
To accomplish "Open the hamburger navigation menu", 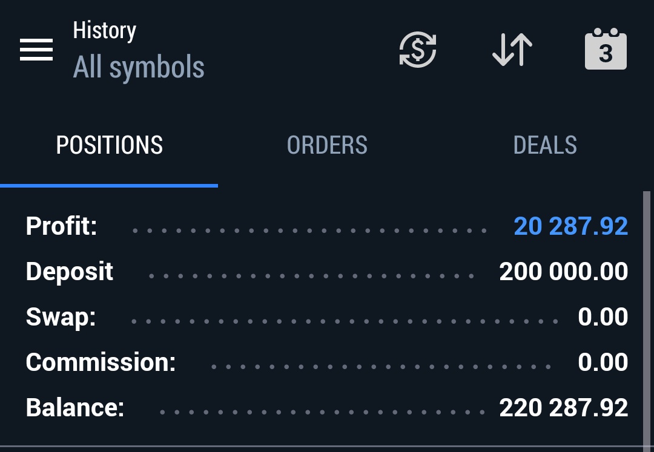I will (36, 50).
